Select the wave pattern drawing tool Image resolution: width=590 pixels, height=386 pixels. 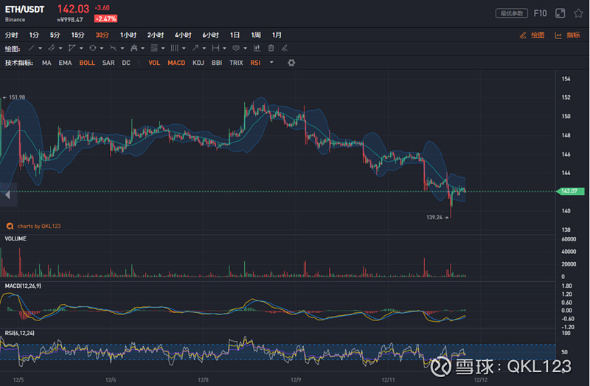pos(113,48)
